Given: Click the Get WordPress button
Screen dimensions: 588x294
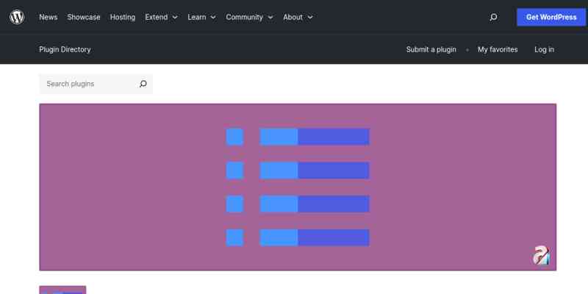Looking at the screenshot, I should (551, 17).
